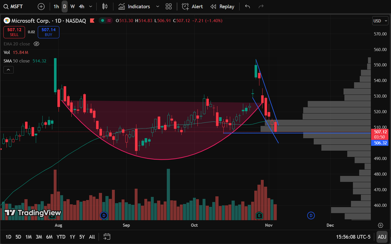The width and height of the screenshot is (391, 244).
Task: Click D dividend marker near December
Action: (311, 215)
